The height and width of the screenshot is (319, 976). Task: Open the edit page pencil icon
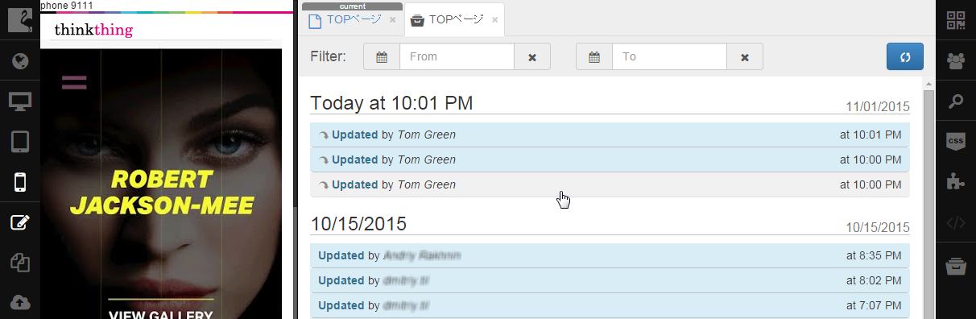point(20,222)
